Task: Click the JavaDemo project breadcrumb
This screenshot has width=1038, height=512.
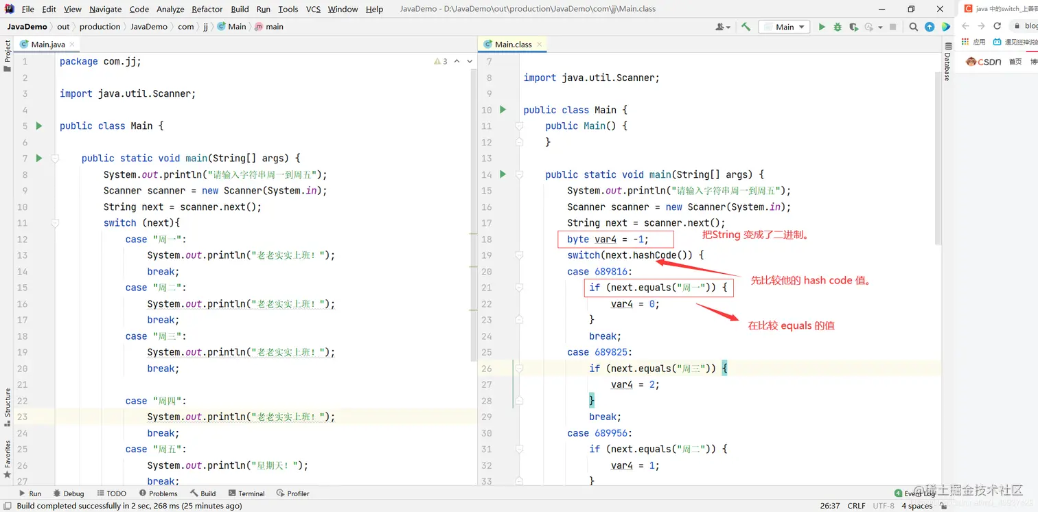Action: pyautogui.click(x=27, y=27)
